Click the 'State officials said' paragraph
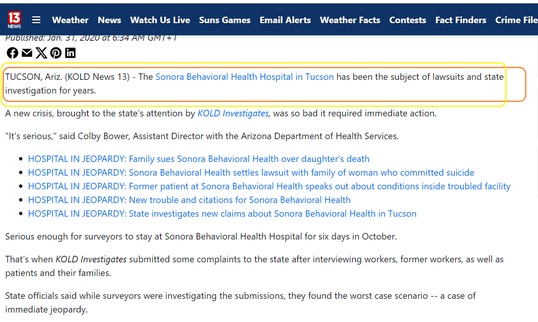538x322 pixels. [x=240, y=302]
